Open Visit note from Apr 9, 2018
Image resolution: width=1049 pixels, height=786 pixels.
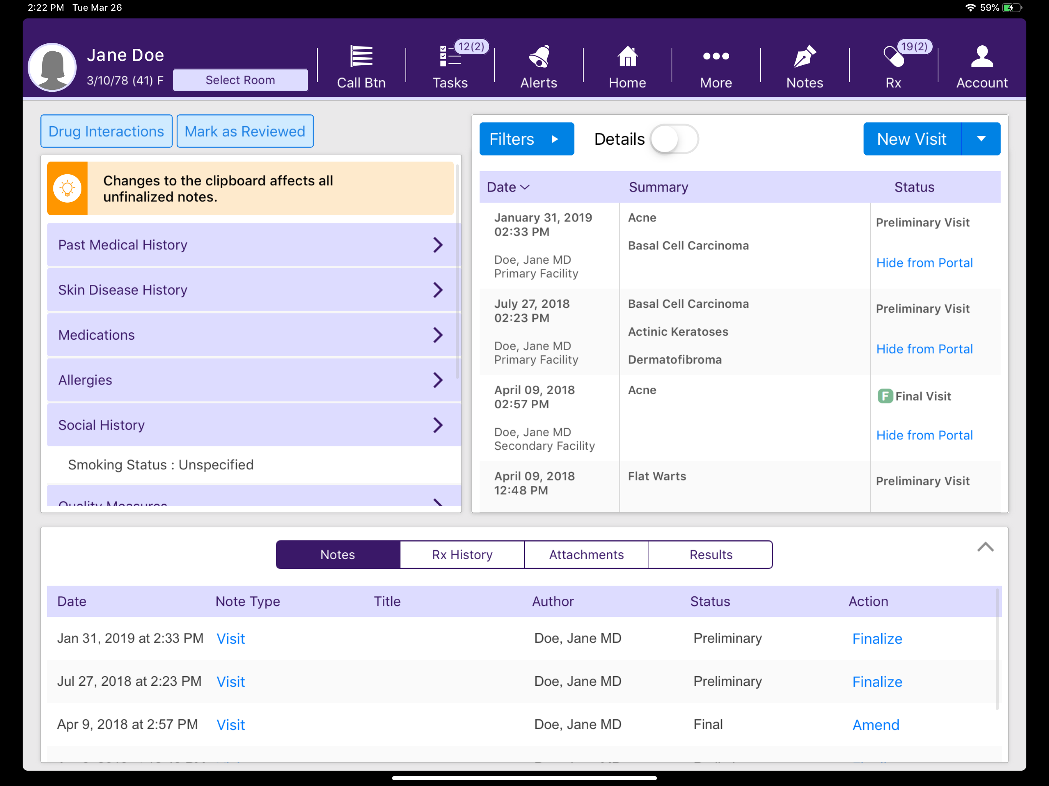click(230, 725)
